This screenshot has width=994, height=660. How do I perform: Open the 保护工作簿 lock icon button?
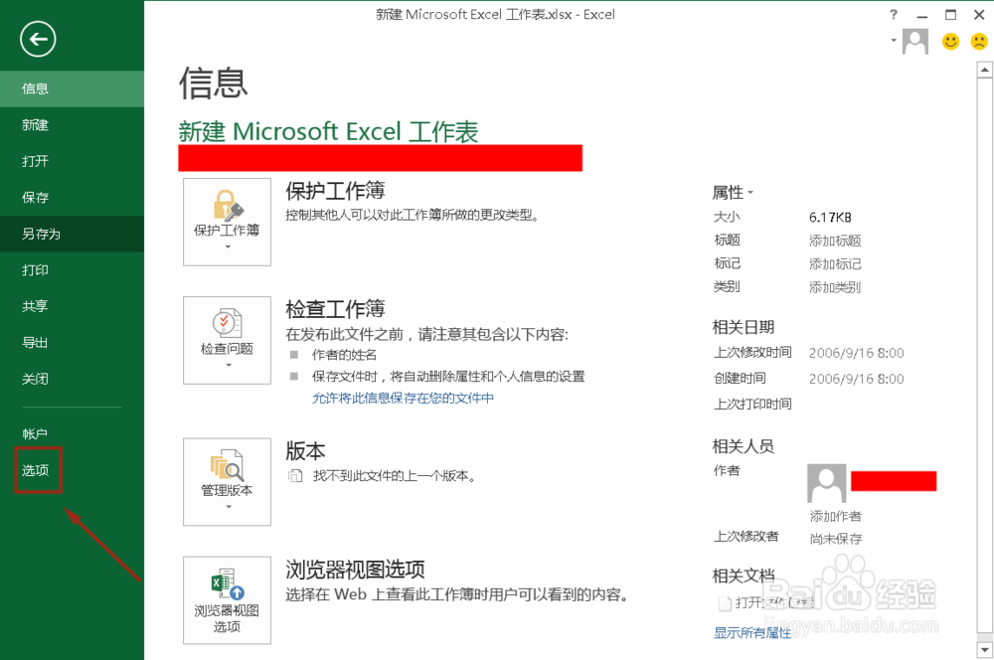(227, 222)
